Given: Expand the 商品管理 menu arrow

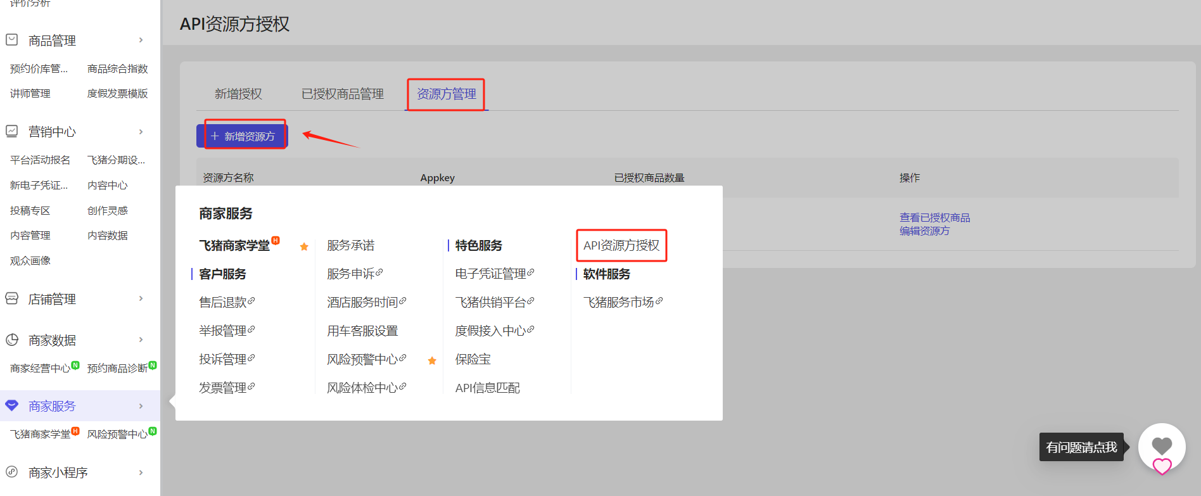Looking at the screenshot, I should click(141, 40).
